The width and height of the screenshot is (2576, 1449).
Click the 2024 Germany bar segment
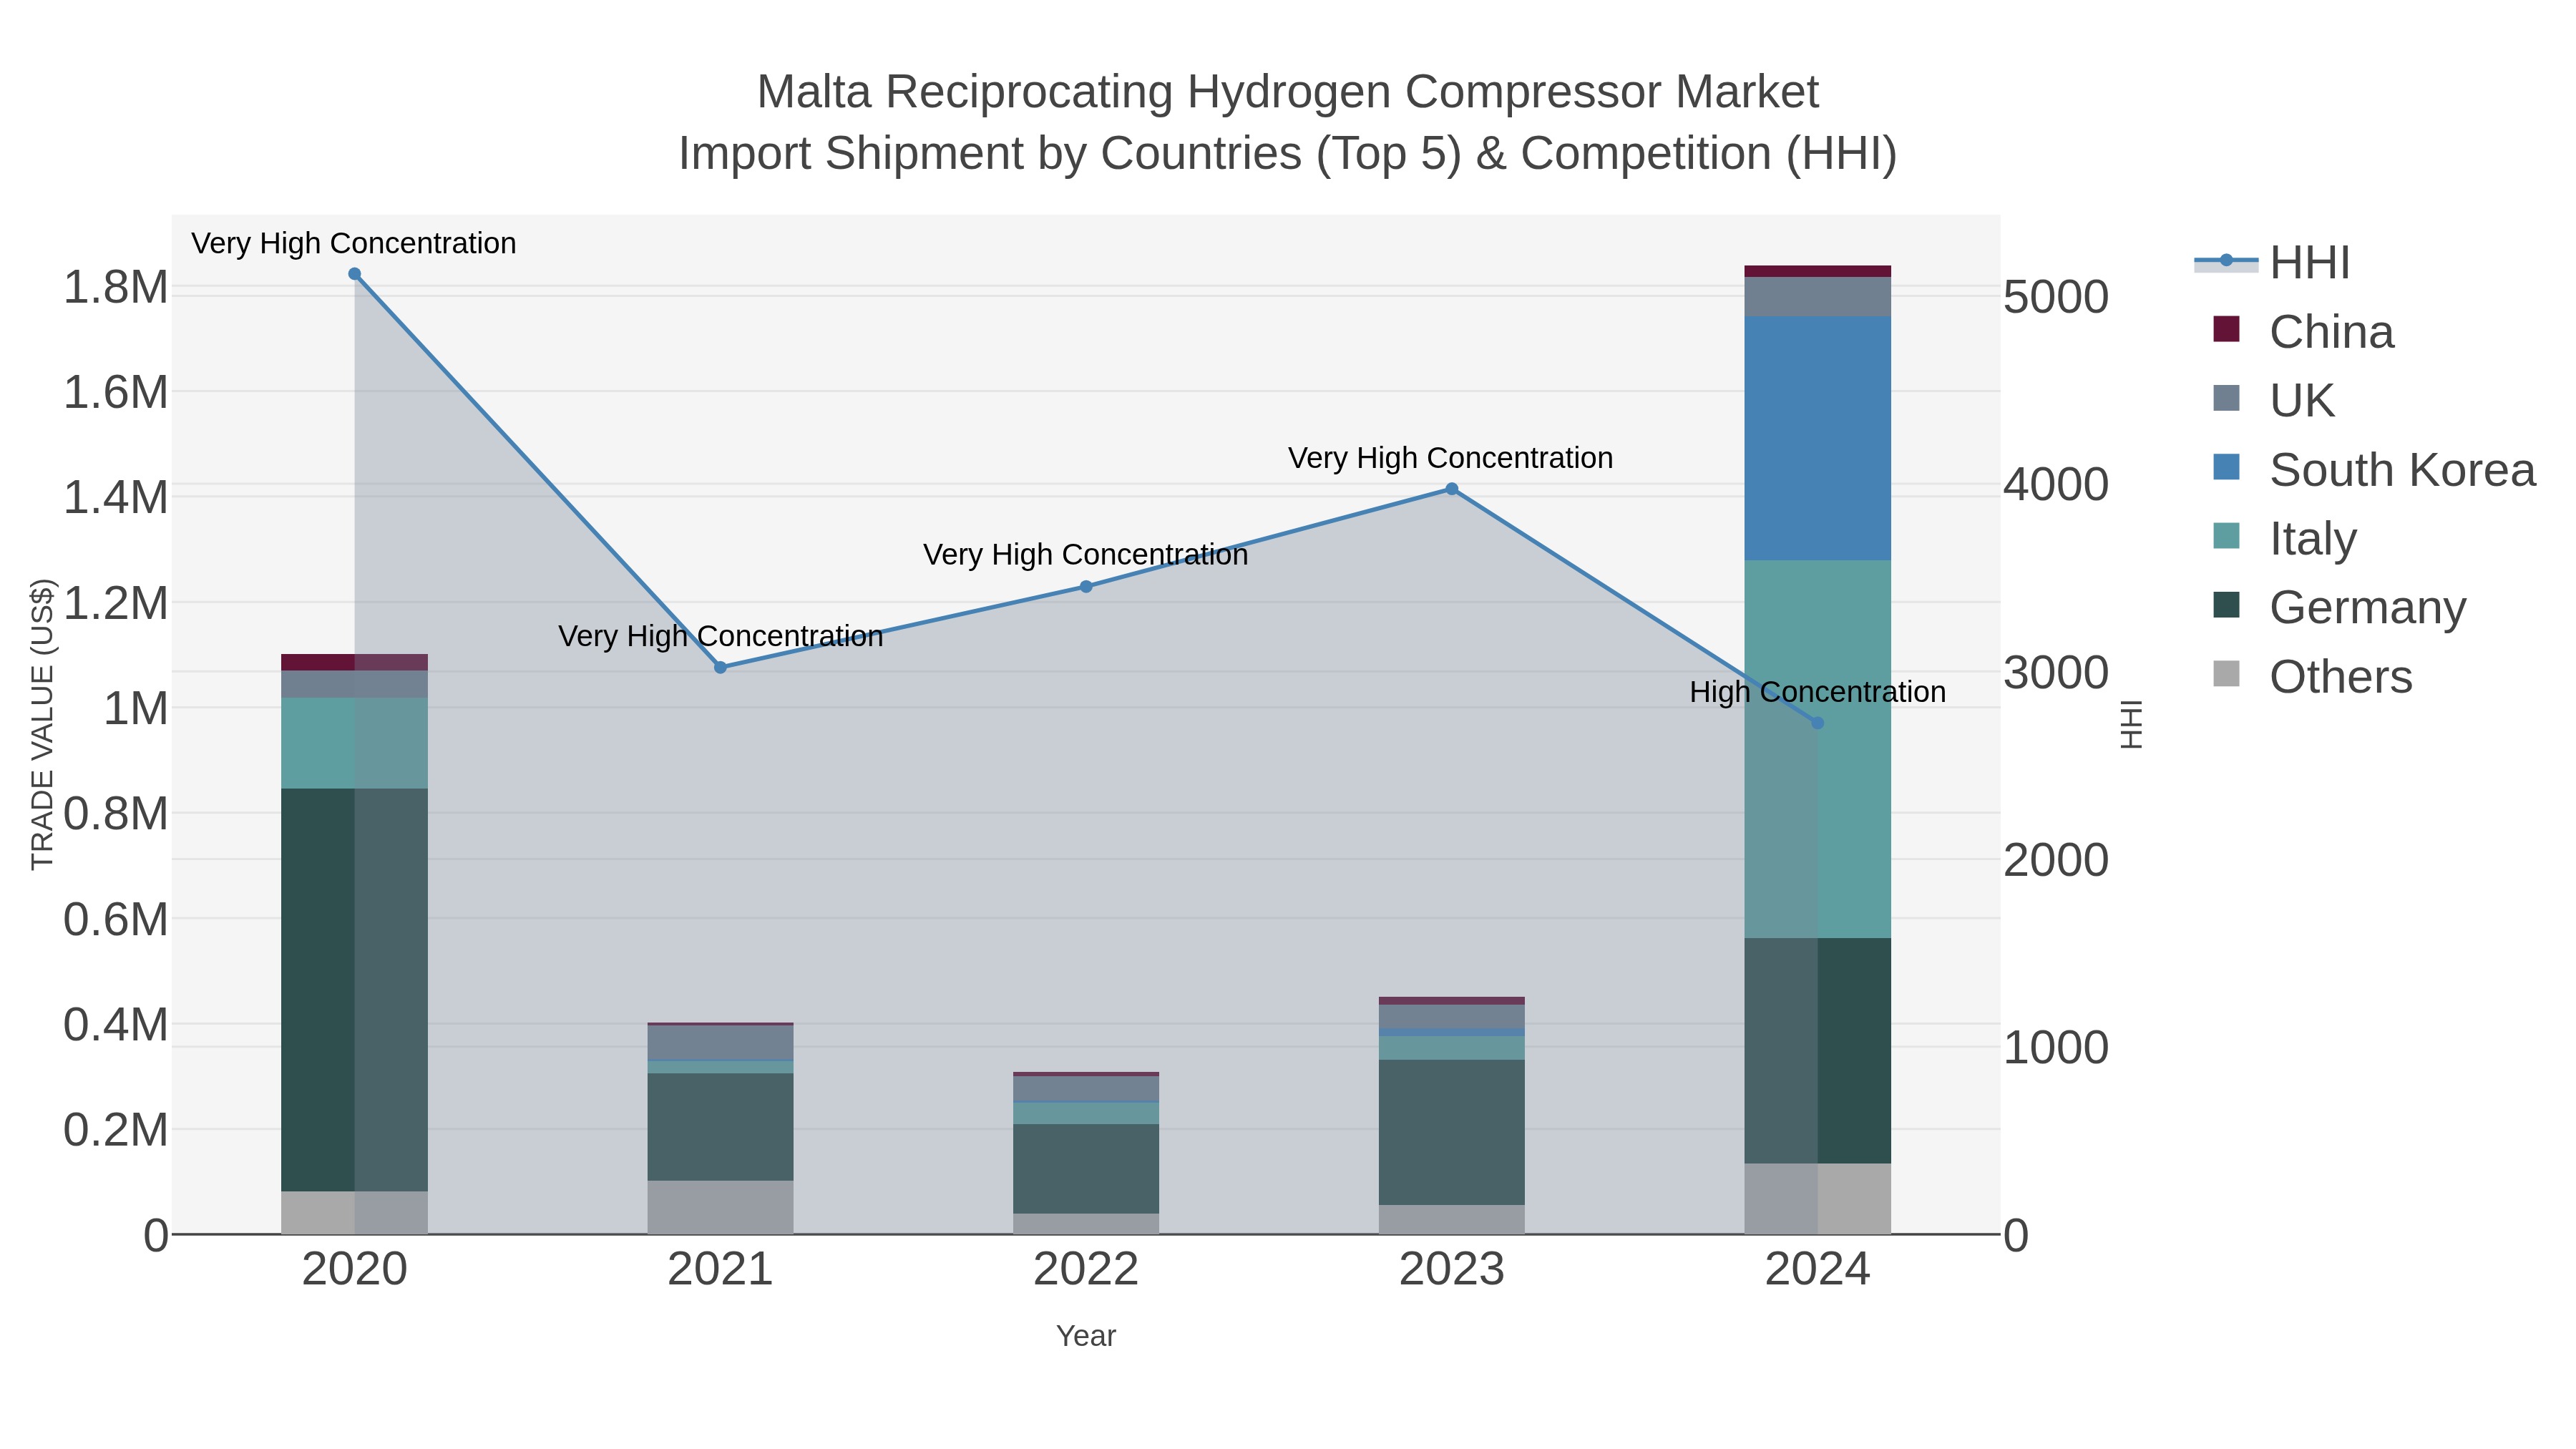click(1818, 1050)
